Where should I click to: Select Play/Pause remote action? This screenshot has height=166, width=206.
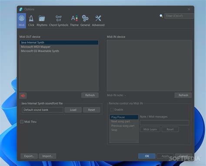point(124,117)
